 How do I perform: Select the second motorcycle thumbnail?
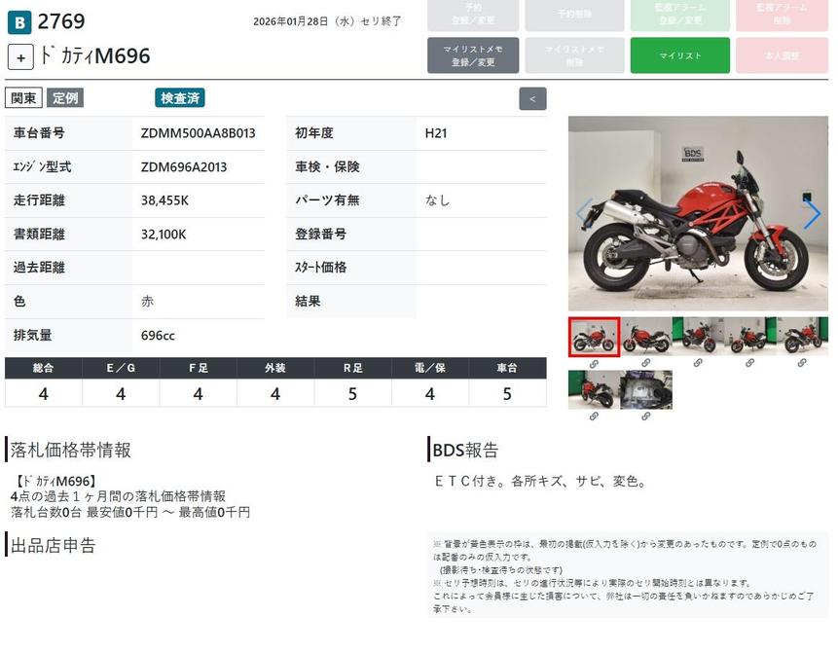click(x=646, y=337)
